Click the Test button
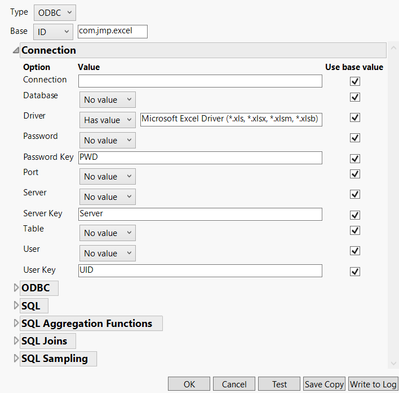The height and width of the screenshot is (393, 399). 279,384
